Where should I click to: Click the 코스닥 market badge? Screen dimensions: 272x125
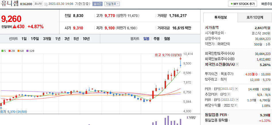click(x=38, y=4)
